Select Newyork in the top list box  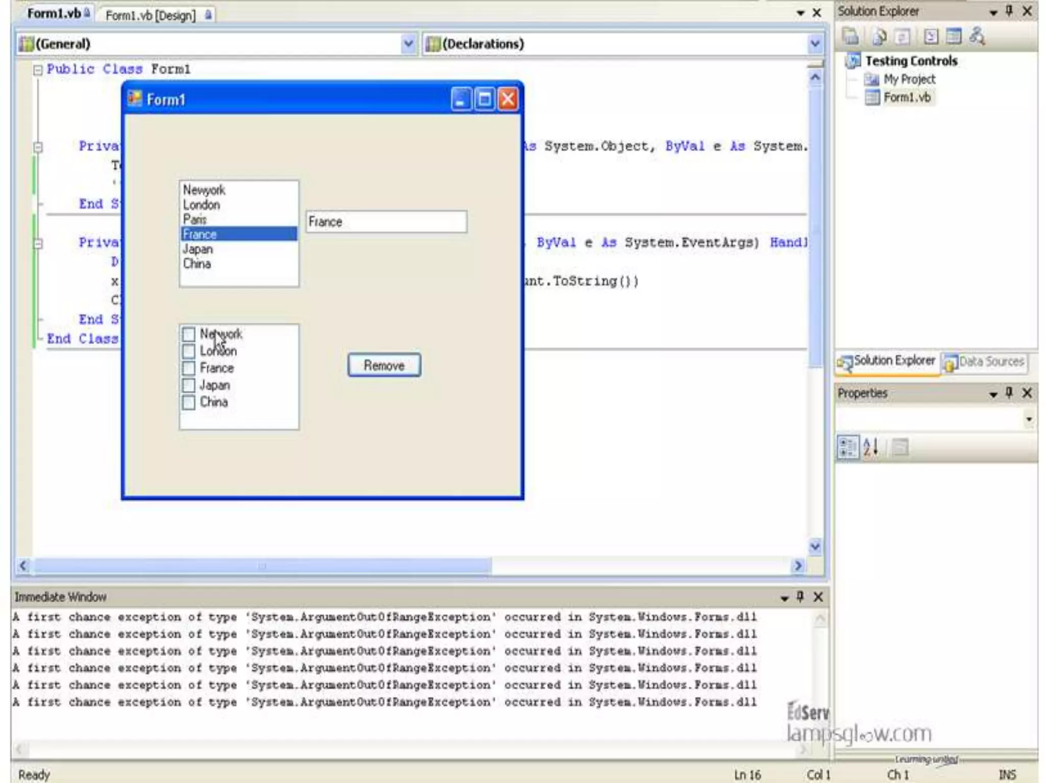tap(239, 190)
